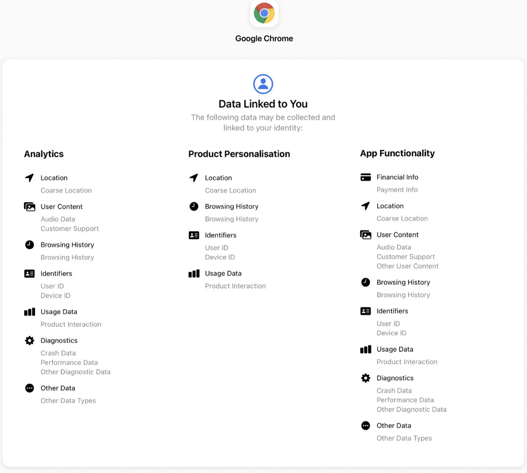The width and height of the screenshot is (527, 473).
Task: Click the Browsing History clock icon under Product Personalisation
Action: (194, 206)
